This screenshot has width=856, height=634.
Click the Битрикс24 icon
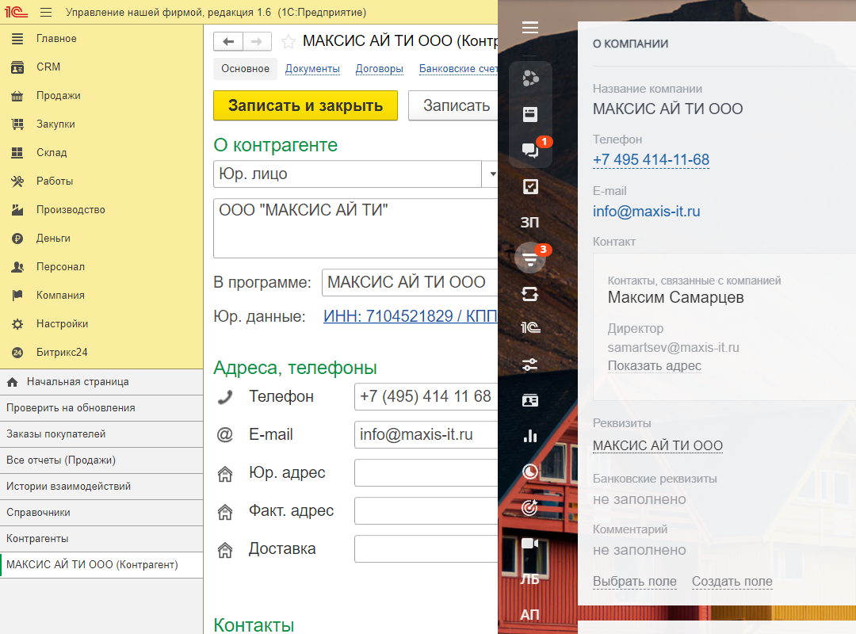(17, 352)
